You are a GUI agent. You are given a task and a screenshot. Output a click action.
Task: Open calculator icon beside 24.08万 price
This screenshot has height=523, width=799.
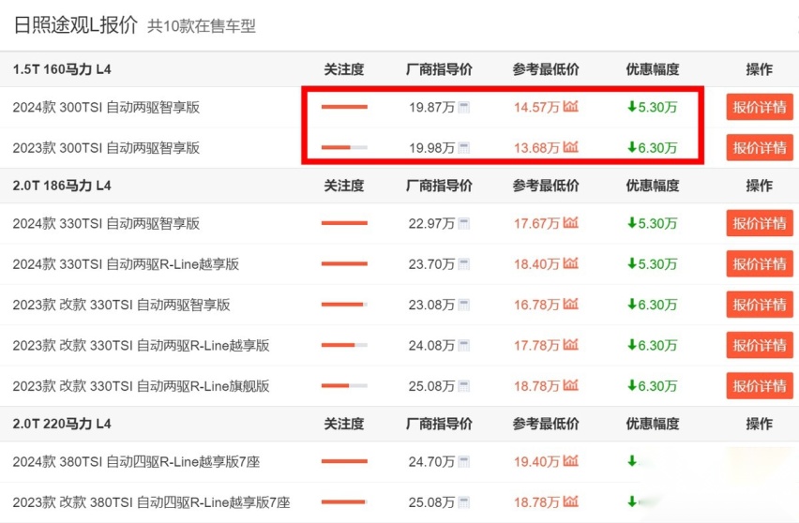(x=463, y=346)
